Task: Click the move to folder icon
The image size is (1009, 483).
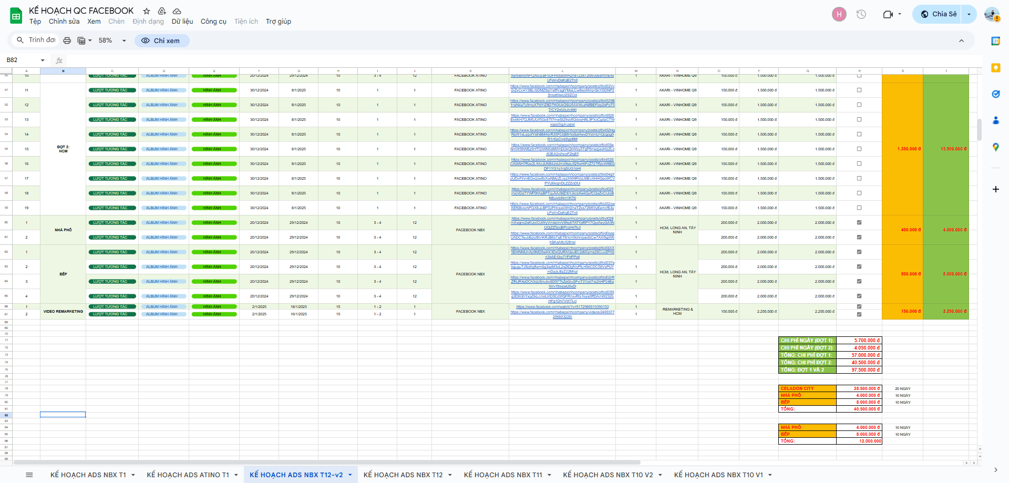Action: 162,11
